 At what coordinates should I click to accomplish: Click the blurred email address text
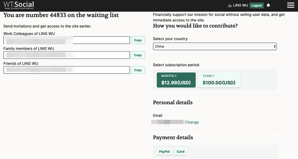[168, 122]
